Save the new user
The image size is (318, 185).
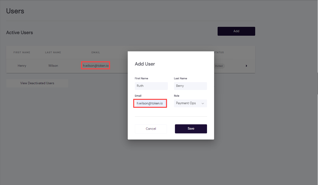(191, 129)
